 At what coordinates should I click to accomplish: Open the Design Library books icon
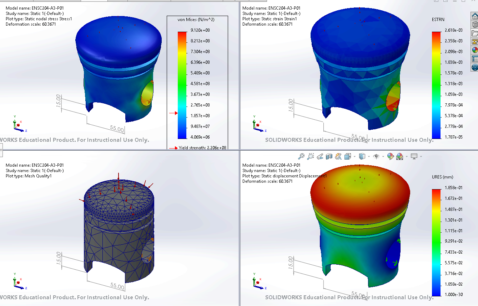click(474, 25)
